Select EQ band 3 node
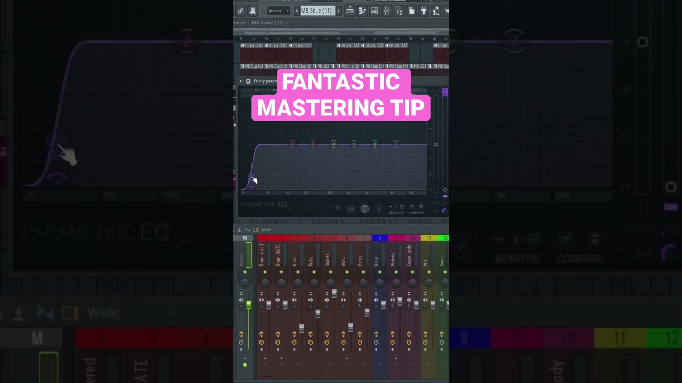Screen dimensions: 682x383 pyautogui.click(x=313, y=144)
